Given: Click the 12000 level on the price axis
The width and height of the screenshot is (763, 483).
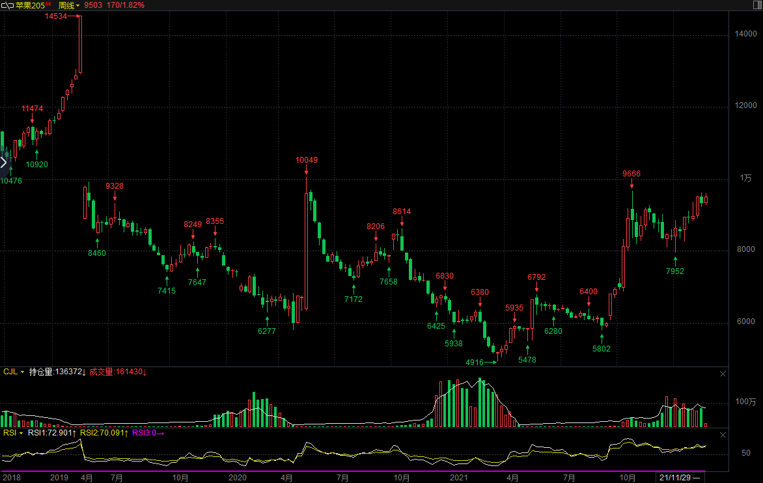Looking at the screenshot, I should point(745,105).
